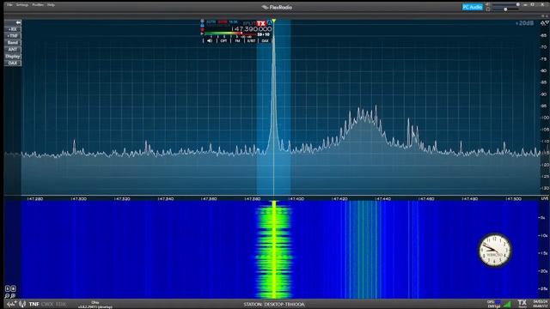Click the STATION: DESKTOP name text
This screenshot has width=550, height=309.
pos(274,305)
